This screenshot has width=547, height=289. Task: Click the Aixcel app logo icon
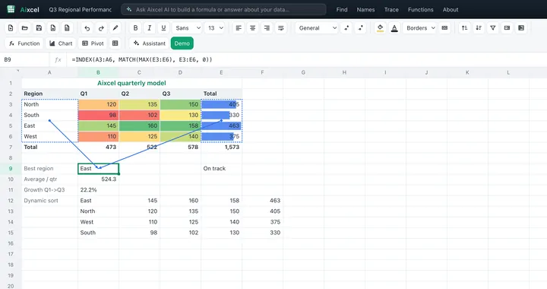pos(11,9)
